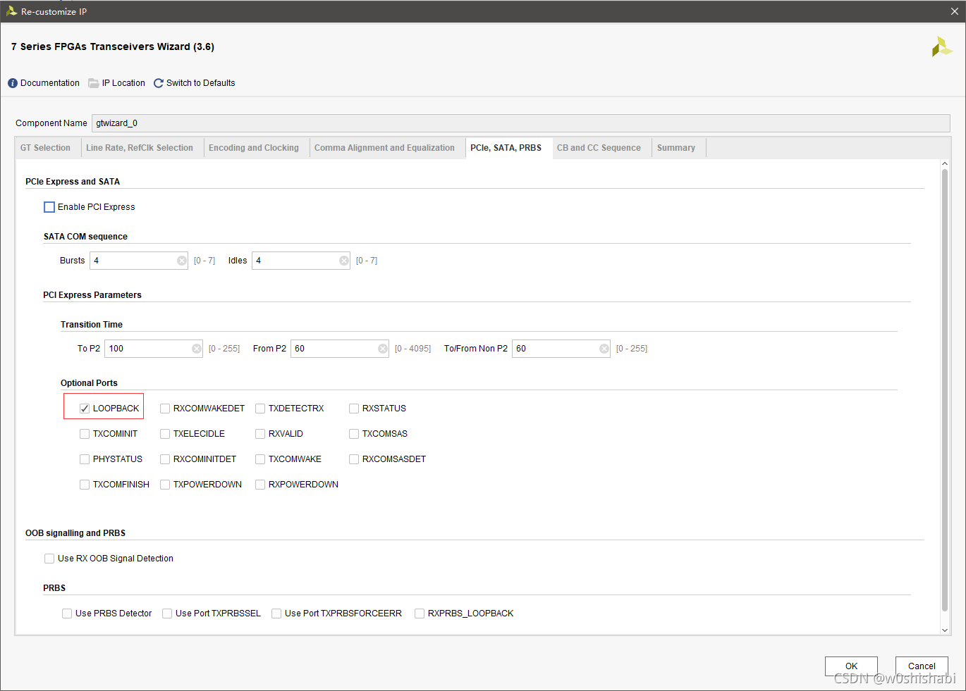This screenshot has height=691, width=966.
Task: Tick the TXDETECTRX checkbox
Action: pos(260,409)
